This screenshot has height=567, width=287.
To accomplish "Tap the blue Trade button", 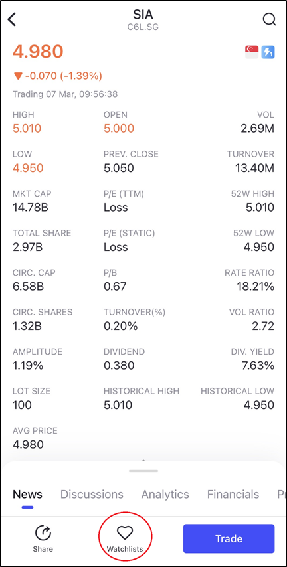I will 229,539.
